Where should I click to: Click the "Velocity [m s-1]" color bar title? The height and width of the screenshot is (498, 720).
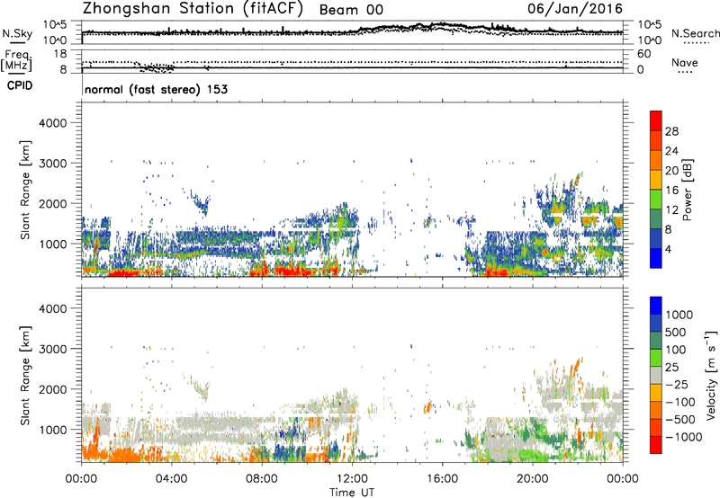[x=711, y=376]
